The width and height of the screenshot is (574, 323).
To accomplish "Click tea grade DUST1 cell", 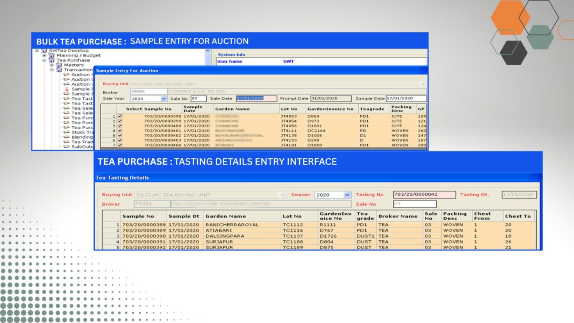I will 366,236.
